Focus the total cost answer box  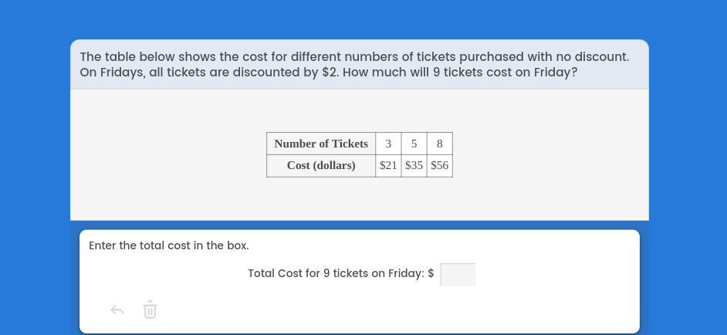click(x=458, y=274)
